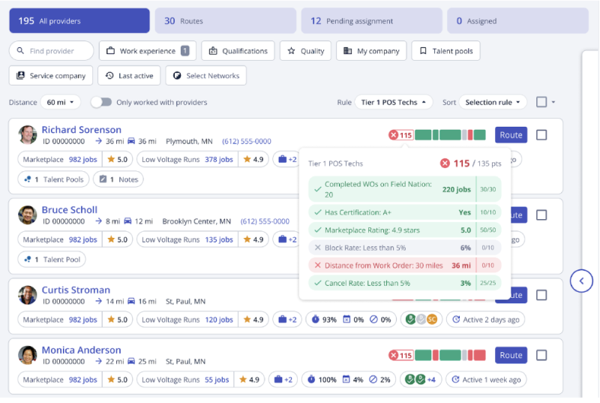Click the Talent pools bookmark filter
This screenshot has height=403, width=600.
(x=445, y=51)
